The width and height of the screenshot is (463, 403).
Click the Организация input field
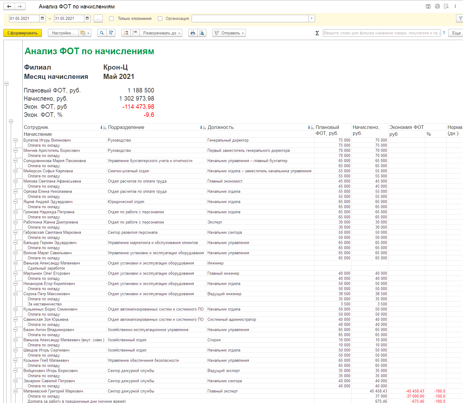click(x=250, y=18)
